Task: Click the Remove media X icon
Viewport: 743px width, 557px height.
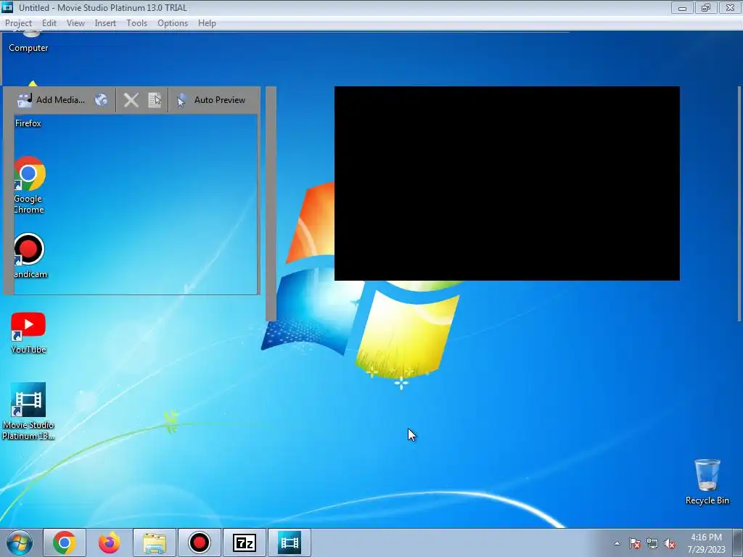Action: 131,100
